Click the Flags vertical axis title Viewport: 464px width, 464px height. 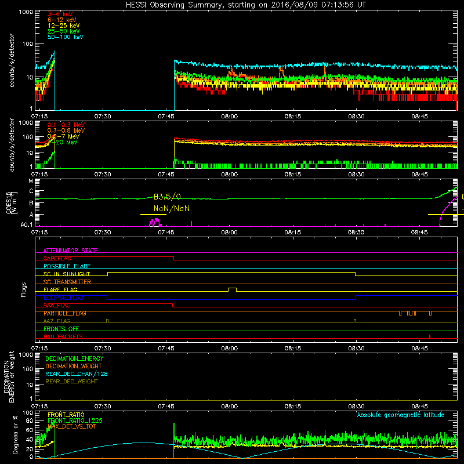[x=24, y=290]
